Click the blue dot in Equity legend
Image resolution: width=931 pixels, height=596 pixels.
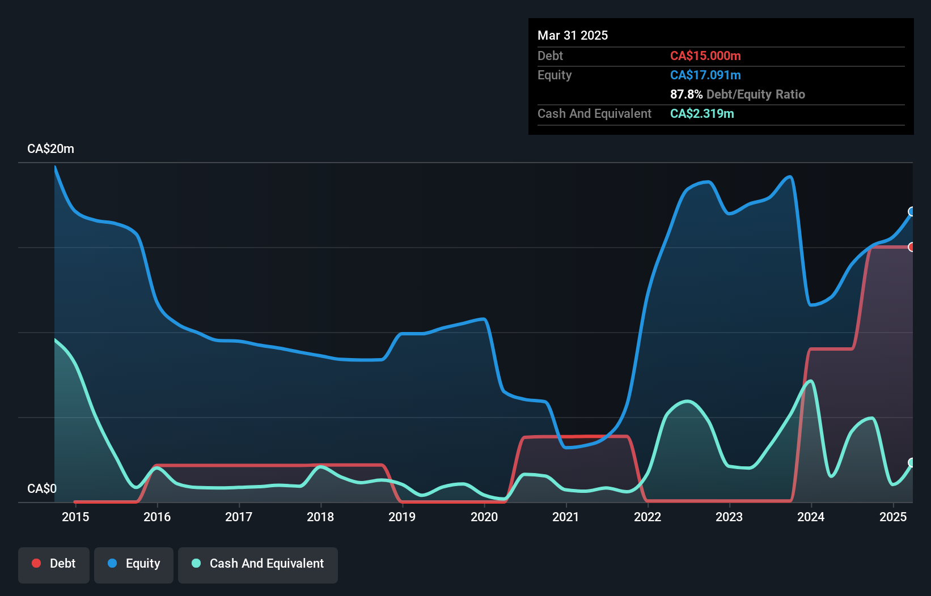coord(112,563)
